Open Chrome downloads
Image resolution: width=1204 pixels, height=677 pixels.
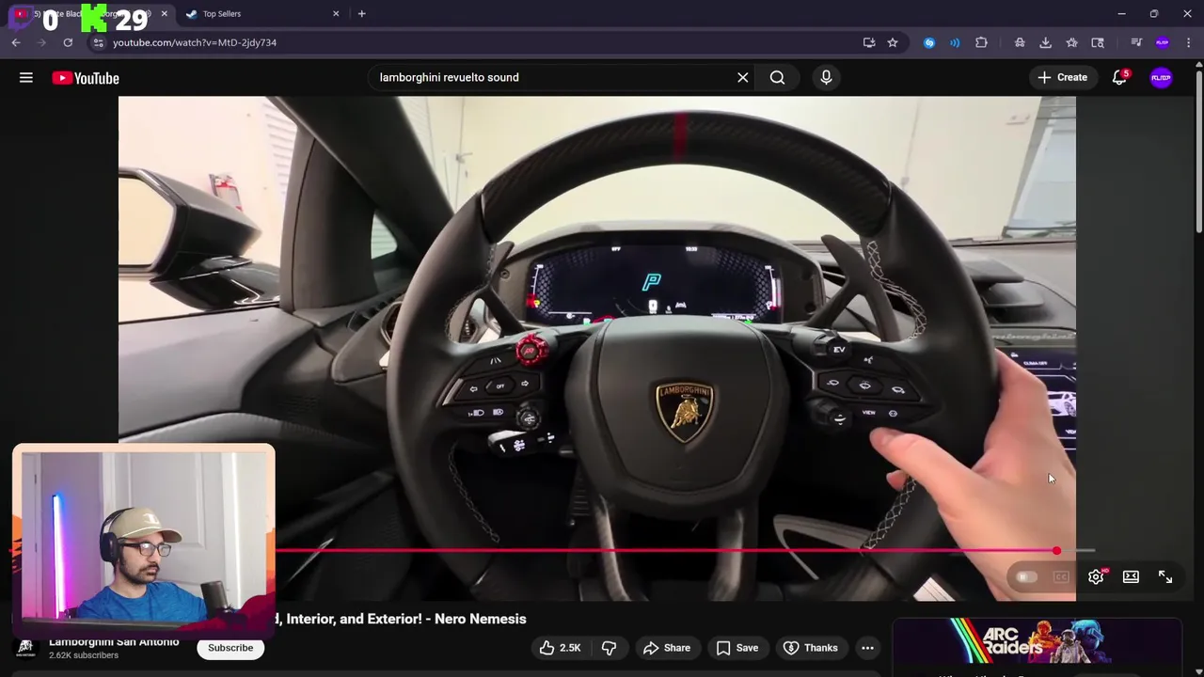click(1045, 42)
